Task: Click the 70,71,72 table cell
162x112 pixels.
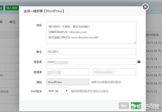Action: pos(151,92)
